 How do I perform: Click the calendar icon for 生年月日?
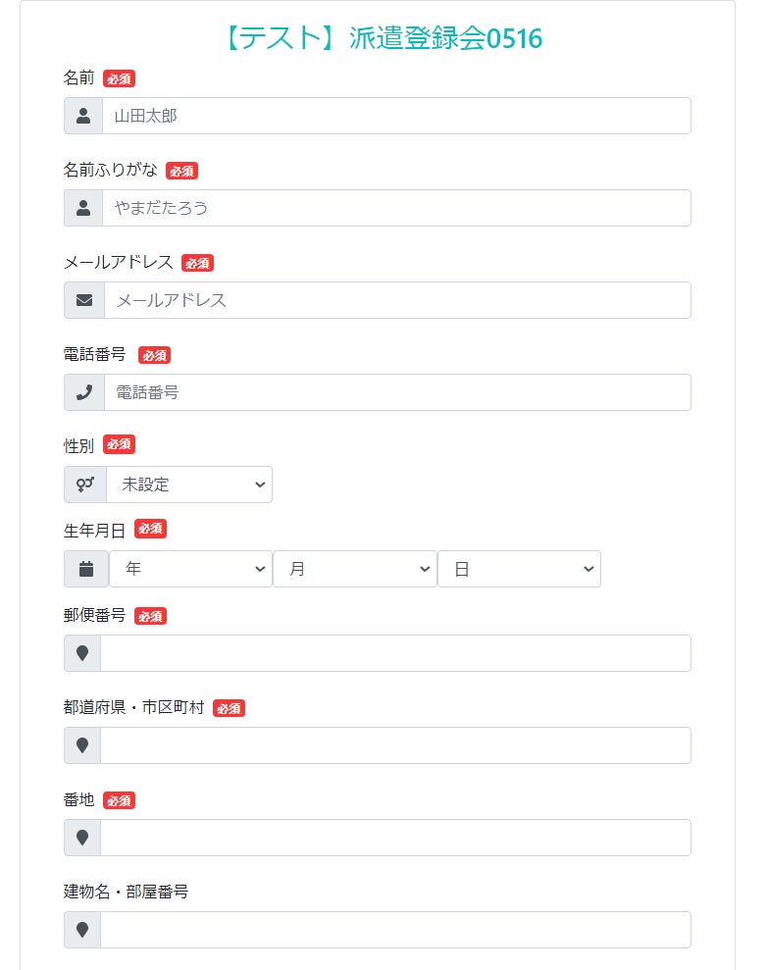(x=86, y=569)
